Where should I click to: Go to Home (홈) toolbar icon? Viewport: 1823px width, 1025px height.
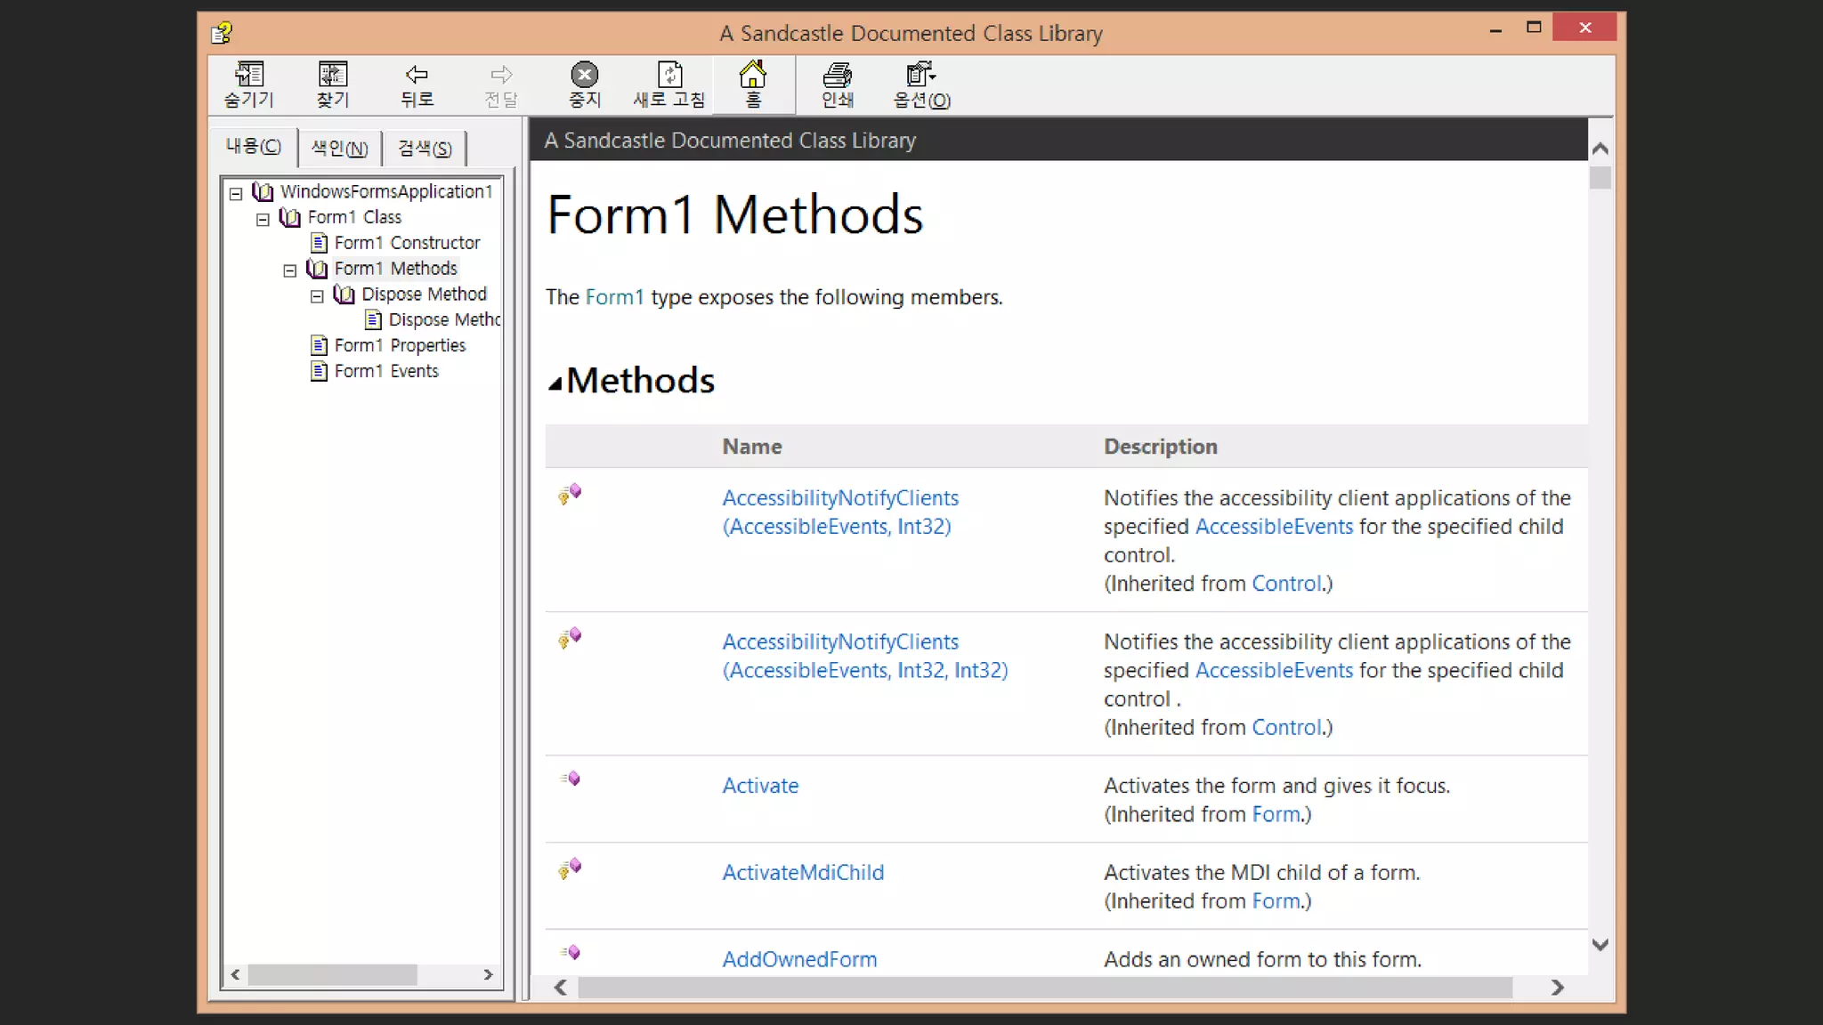coord(753,75)
